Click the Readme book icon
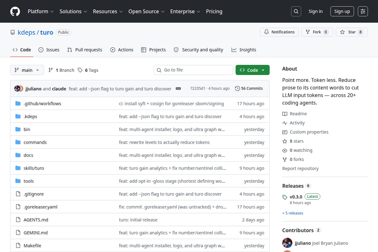Screen dimensions: 378x252 (x=285, y=114)
